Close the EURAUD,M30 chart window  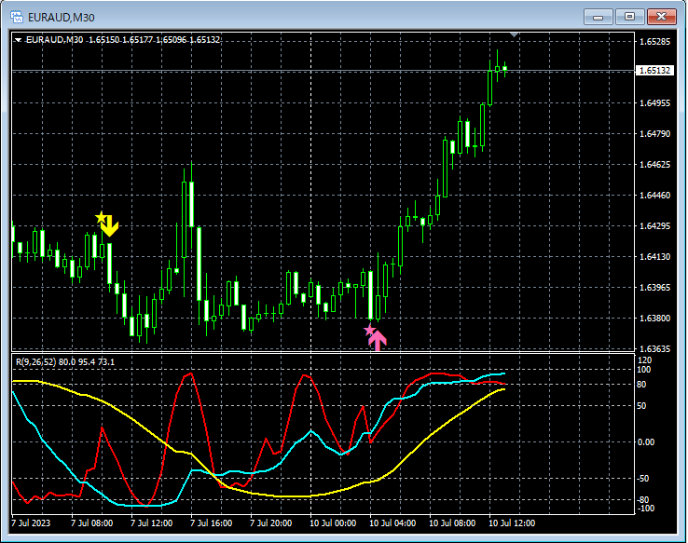(x=661, y=17)
